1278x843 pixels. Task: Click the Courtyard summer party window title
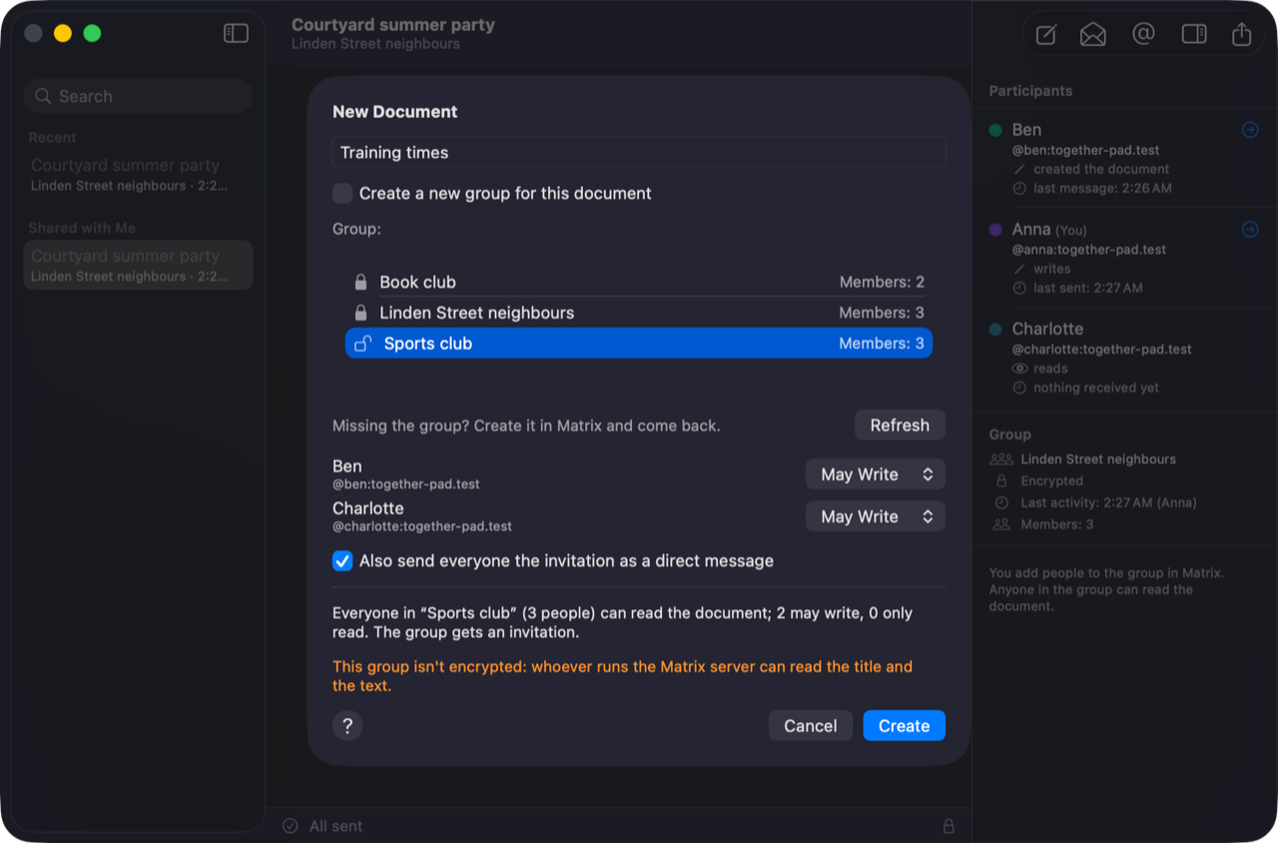coord(393,24)
